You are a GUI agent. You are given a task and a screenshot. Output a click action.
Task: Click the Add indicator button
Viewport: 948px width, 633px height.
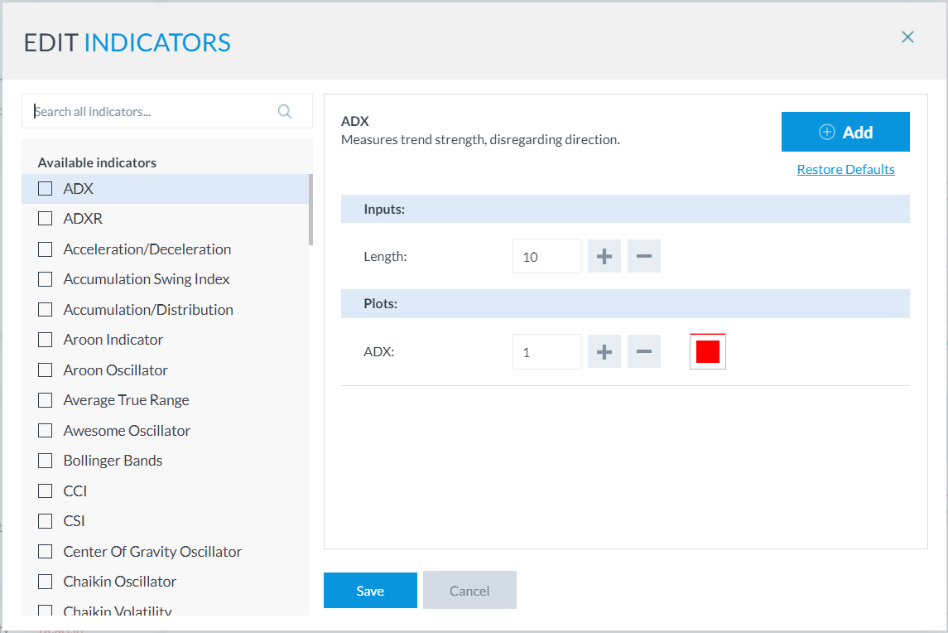point(845,132)
